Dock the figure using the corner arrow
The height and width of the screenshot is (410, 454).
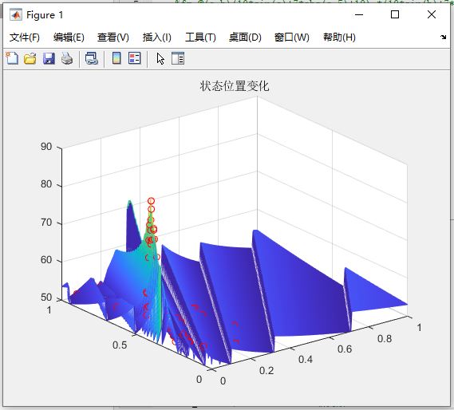[x=443, y=37]
